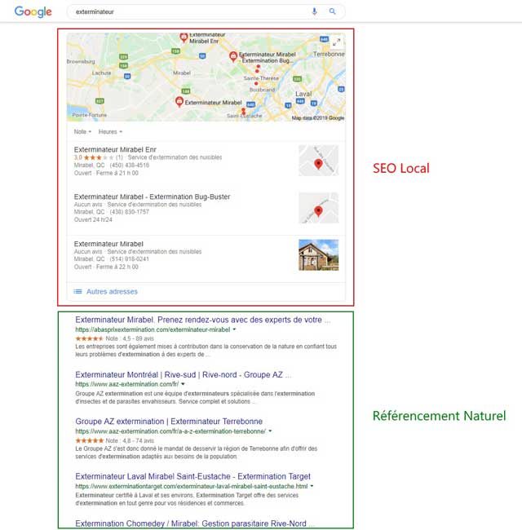
Task: Click the Lachute label on the map
Action: (x=101, y=73)
